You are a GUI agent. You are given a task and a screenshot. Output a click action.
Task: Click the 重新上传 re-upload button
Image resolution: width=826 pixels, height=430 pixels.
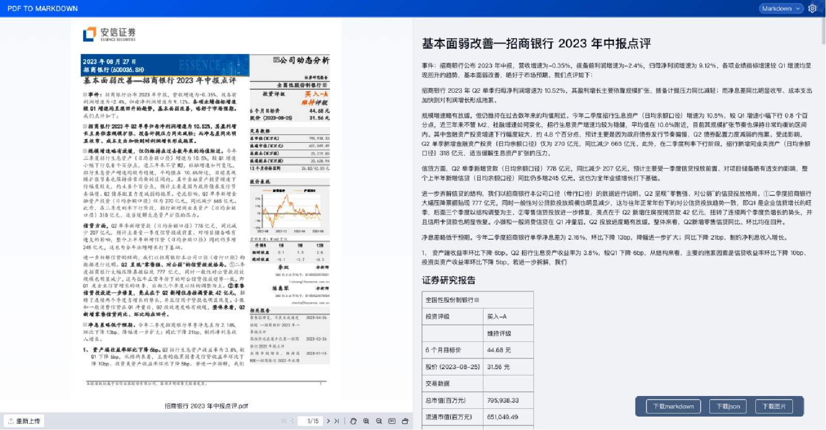pos(24,421)
